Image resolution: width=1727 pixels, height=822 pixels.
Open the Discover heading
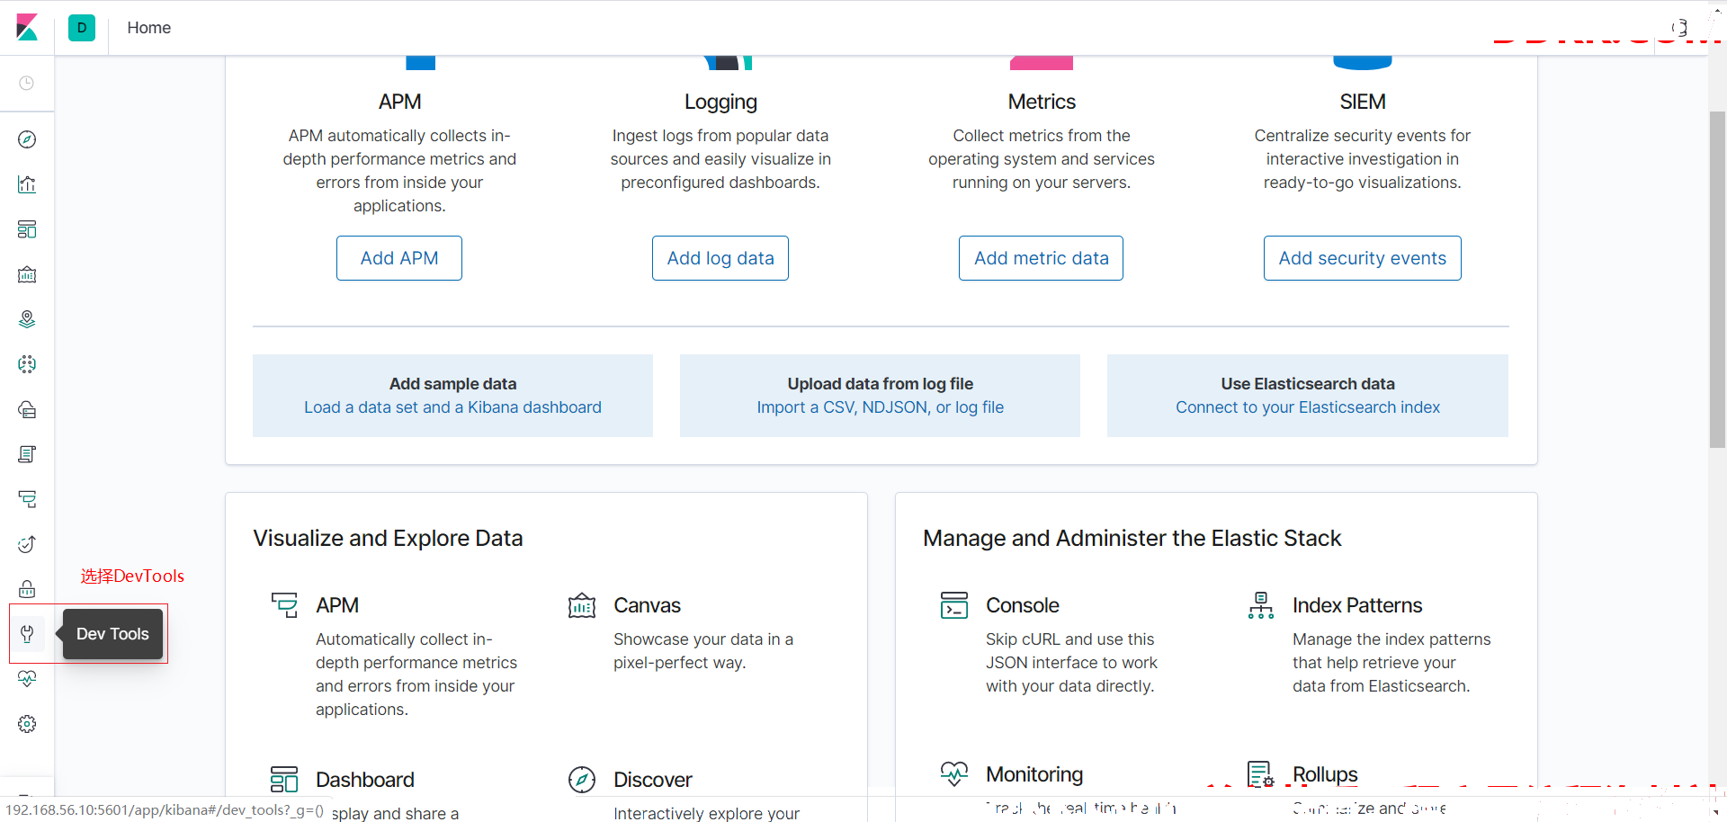[x=653, y=780]
